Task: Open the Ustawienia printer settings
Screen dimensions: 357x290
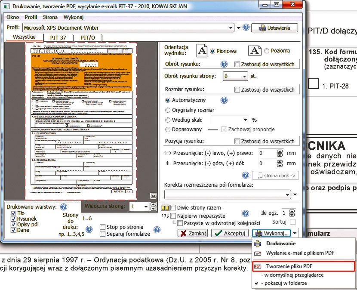Action: pyautogui.click(x=274, y=28)
